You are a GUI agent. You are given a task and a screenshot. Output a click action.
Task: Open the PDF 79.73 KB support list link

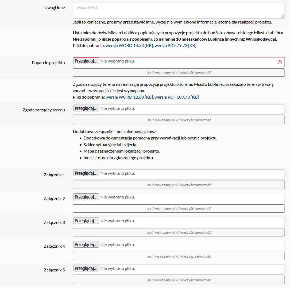pyautogui.click(x=175, y=46)
